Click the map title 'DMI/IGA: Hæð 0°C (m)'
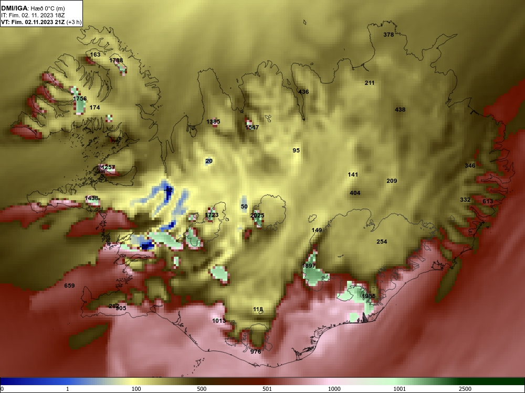 click(33, 8)
